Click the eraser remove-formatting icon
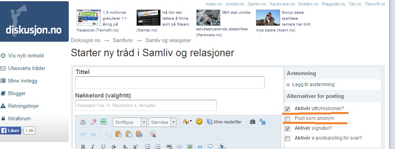Image resolution: width=395 pixels, height=149 pixels. (x=93, y=122)
